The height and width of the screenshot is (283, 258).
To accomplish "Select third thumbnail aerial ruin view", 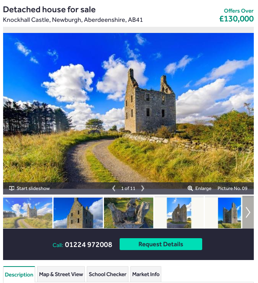I will click(x=129, y=213).
